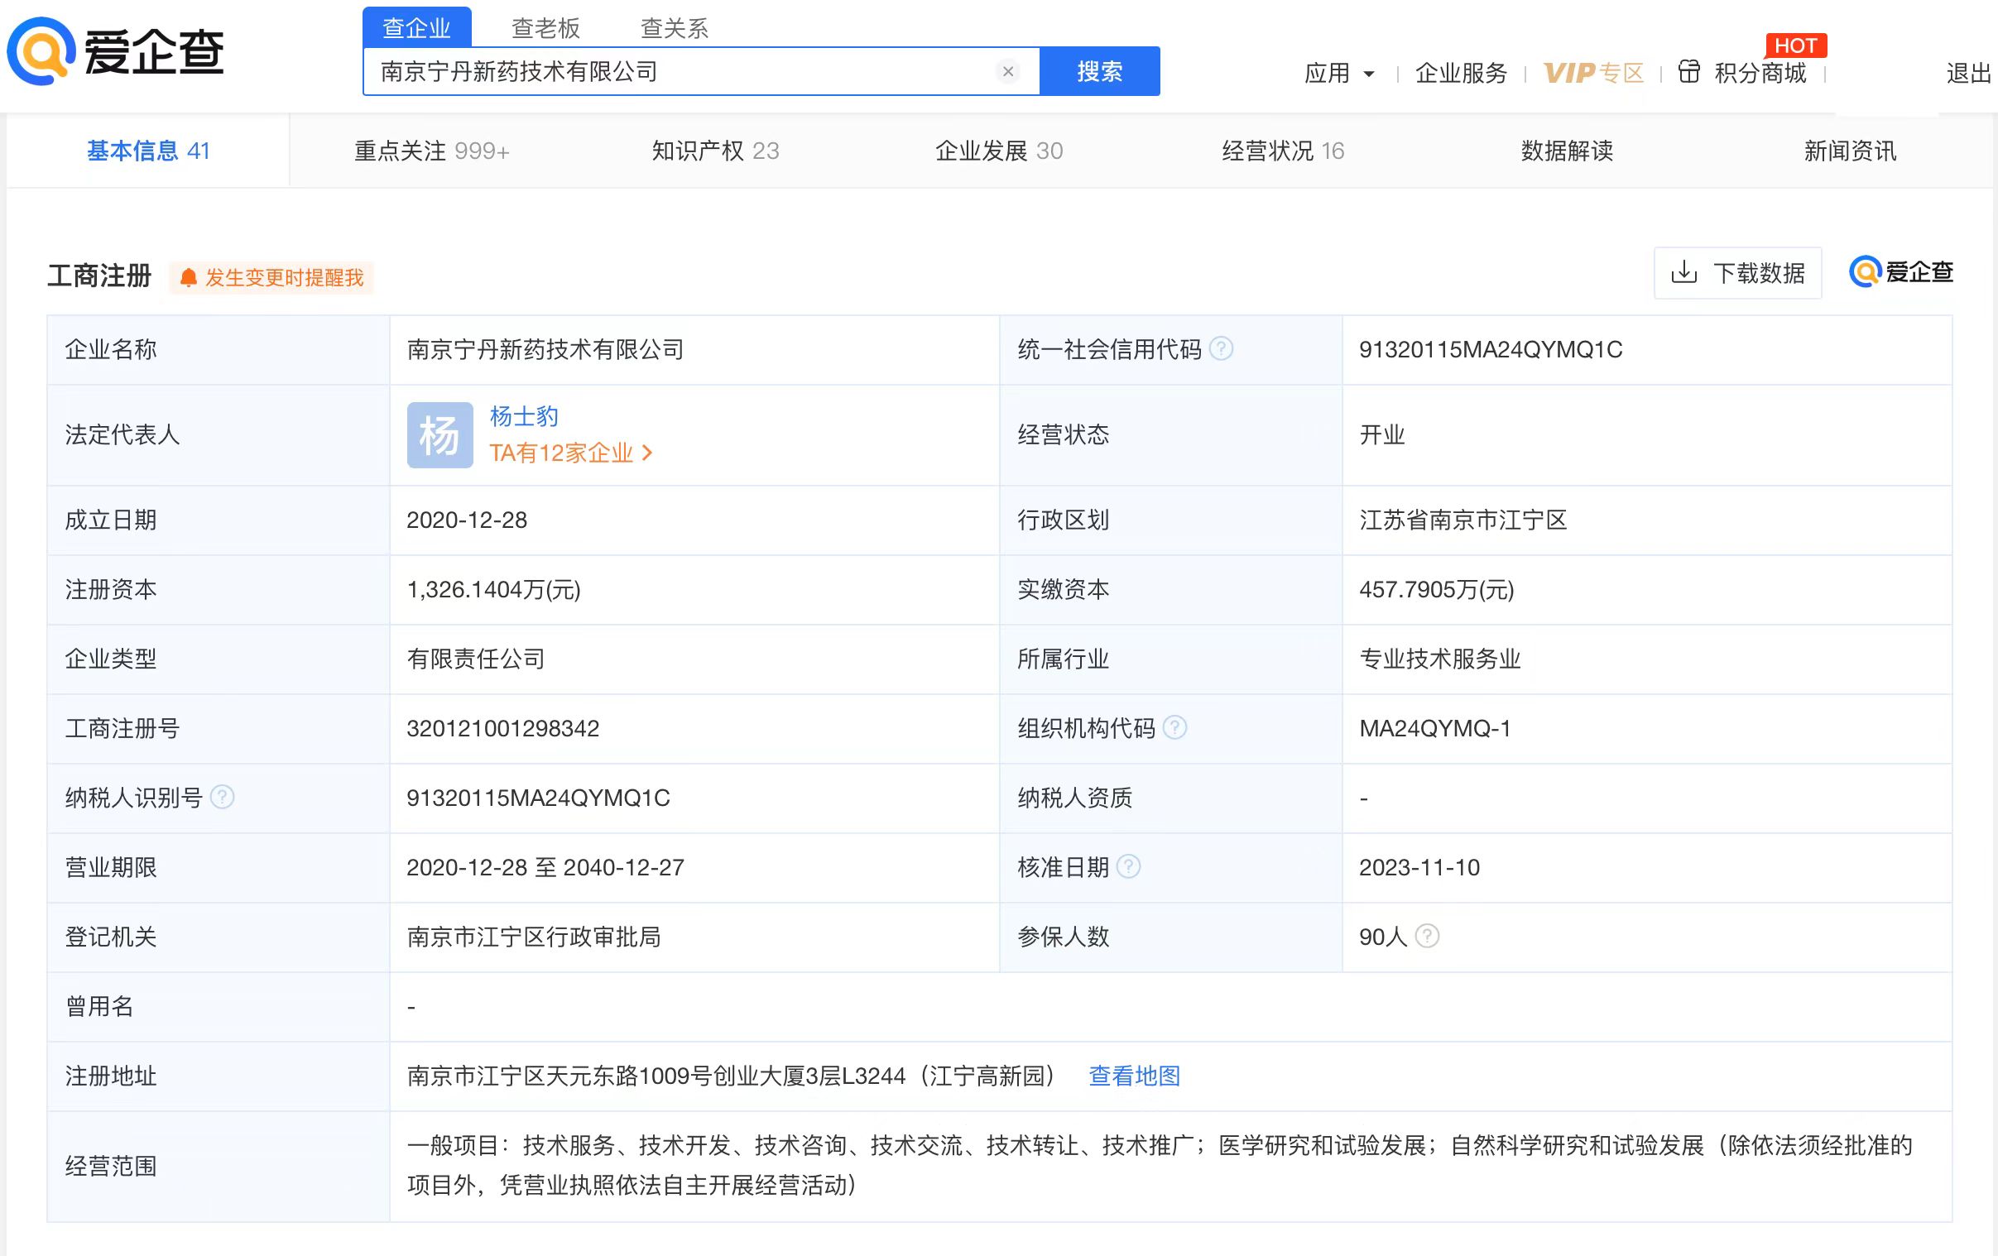Open legal representative 杨士豹 link

pos(524,416)
